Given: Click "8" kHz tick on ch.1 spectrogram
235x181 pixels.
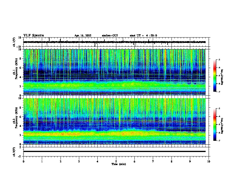Looking at the screenshot, I should (x=21, y=59).
